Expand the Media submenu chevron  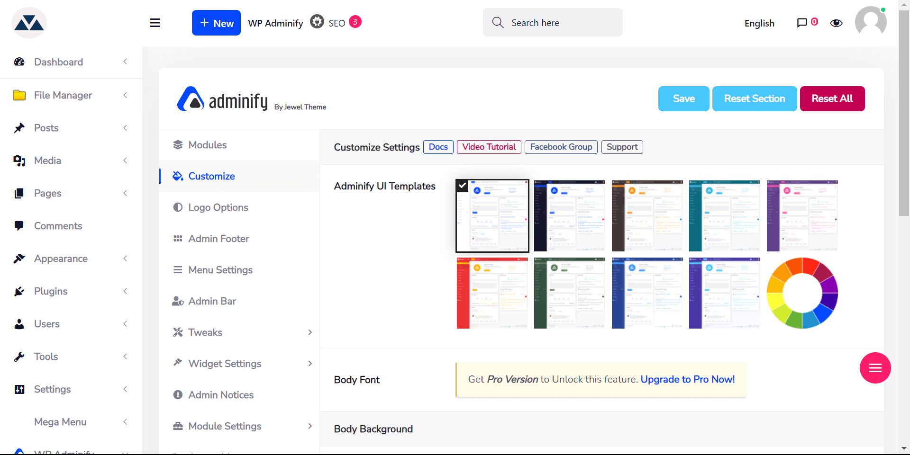click(125, 161)
